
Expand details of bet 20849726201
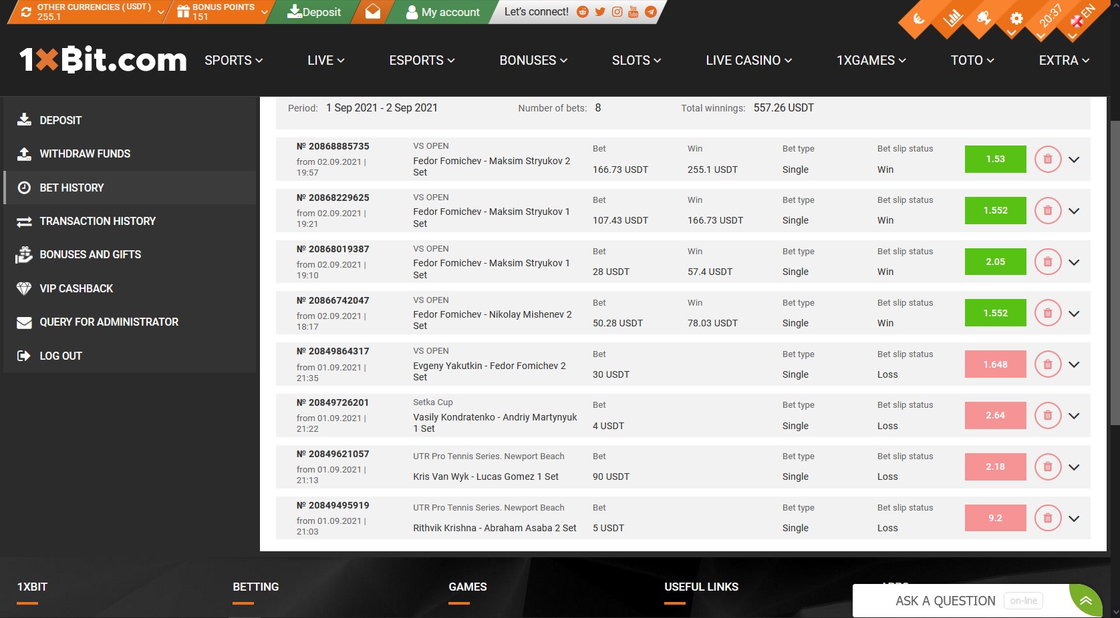point(1074,416)
